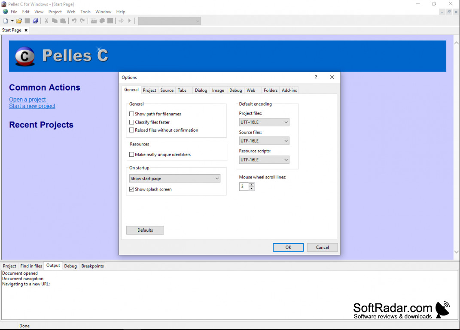Screen dimensions: 460x330
Task: Click the Paste toolbar icon
Action: coord(63,21)
